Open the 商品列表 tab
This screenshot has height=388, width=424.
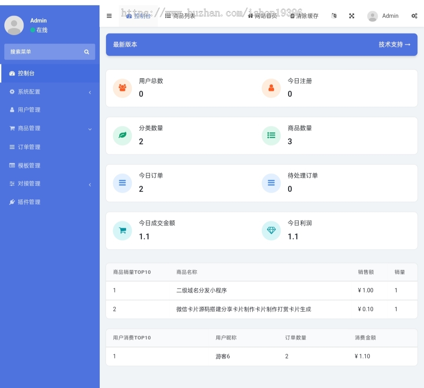tap(180, 16)
